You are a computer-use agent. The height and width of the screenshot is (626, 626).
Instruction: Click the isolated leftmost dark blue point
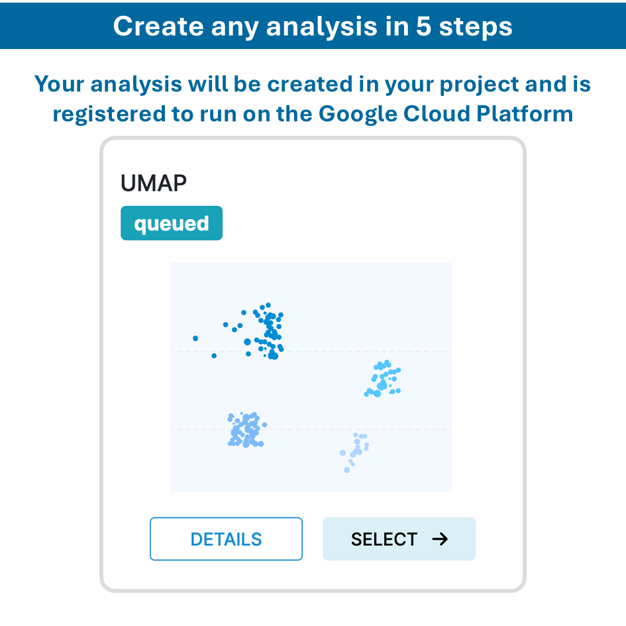(195, 338)
